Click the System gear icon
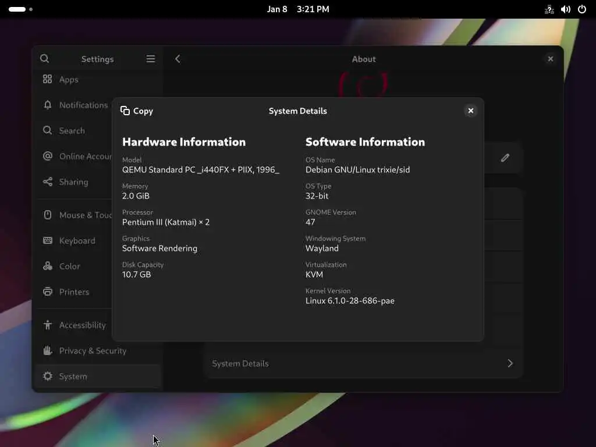This screenshot has width=596, height=447. coord(48,377)
